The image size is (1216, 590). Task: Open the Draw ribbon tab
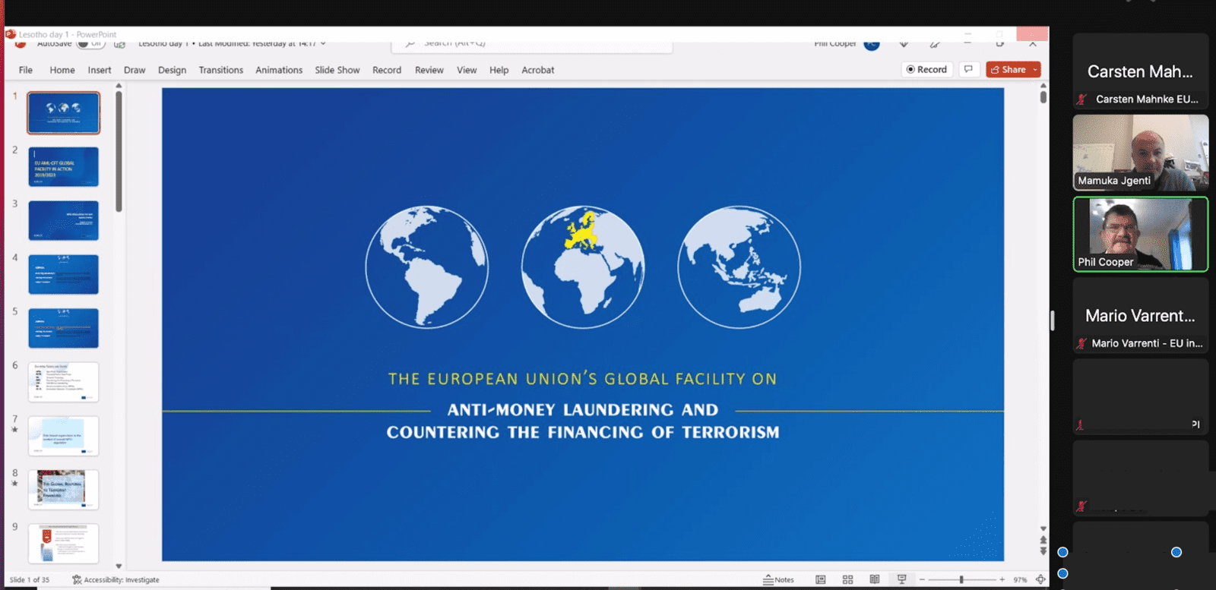(x=135, y=70)
